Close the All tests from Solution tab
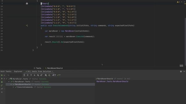Image resolution: width=186 pixels, height=104 pixels. [x=52, y=71]
